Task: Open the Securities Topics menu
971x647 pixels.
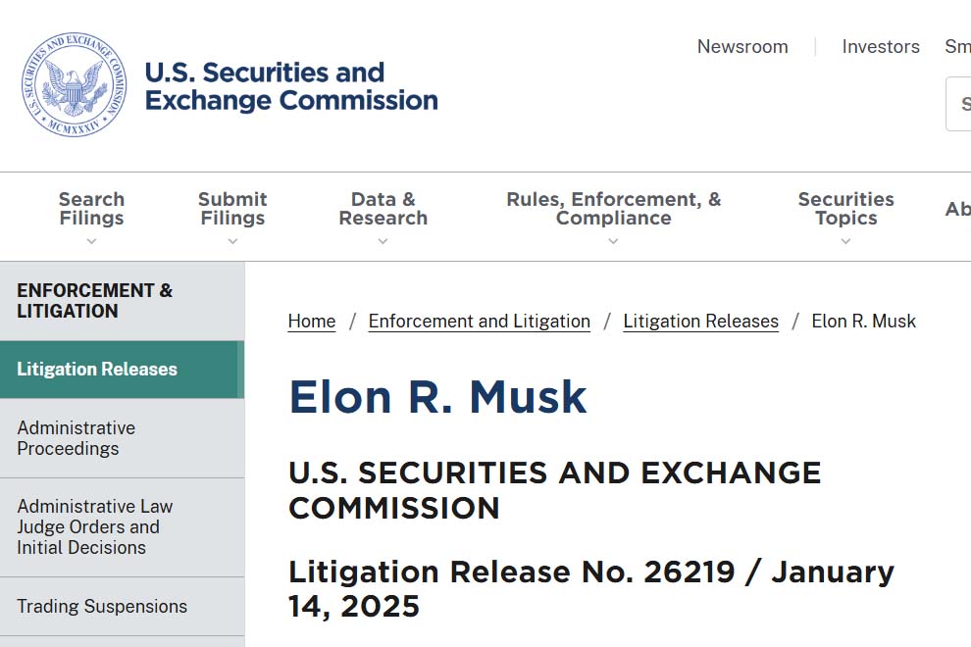Action: pos(845,209)
